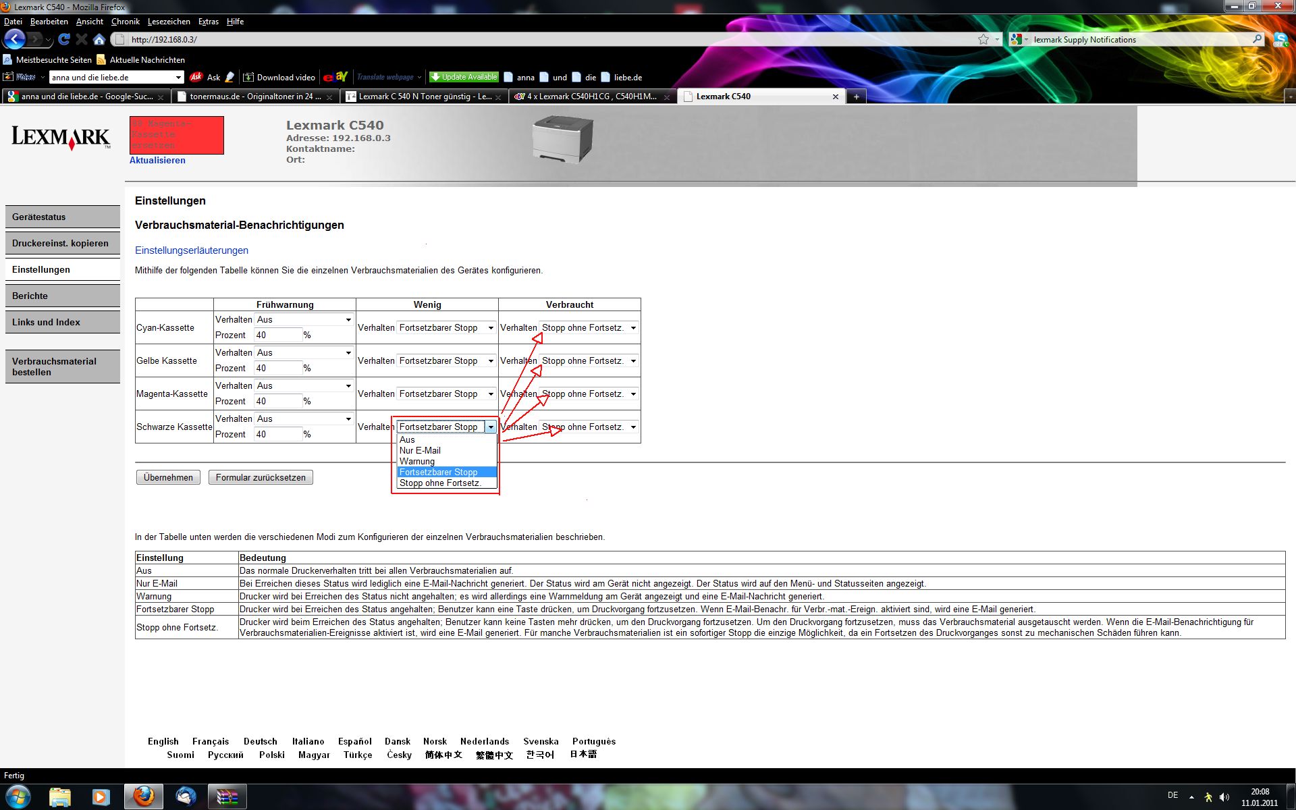
Task: Go to the home page via house icon
Action: 99,39
